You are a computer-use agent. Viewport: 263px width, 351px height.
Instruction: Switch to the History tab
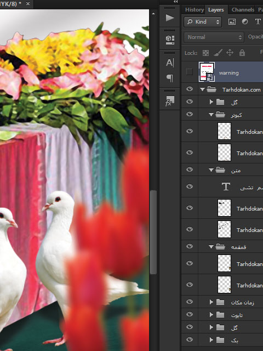coord(195,10)
